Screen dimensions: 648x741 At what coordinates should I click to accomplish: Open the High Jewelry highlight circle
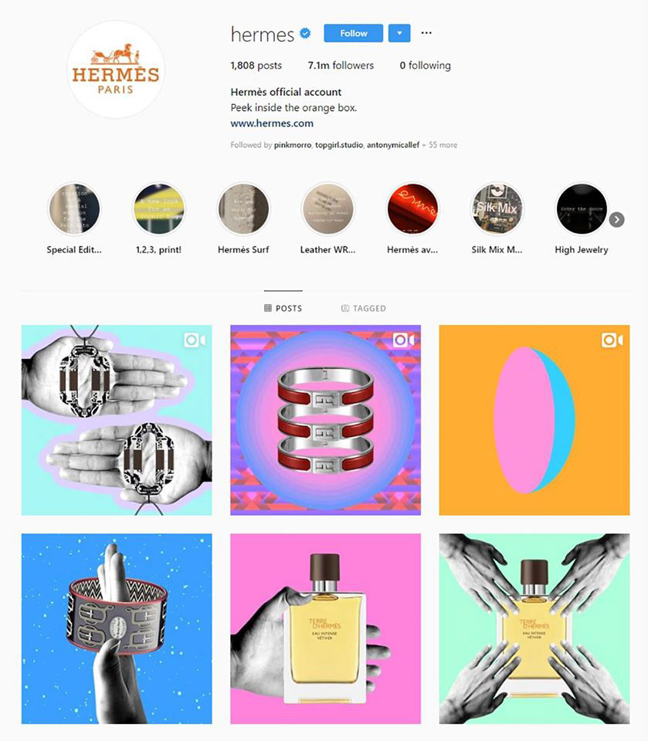(582, 209)
